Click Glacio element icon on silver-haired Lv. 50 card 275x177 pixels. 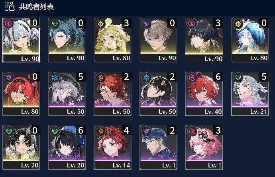[x=54, y=77]
